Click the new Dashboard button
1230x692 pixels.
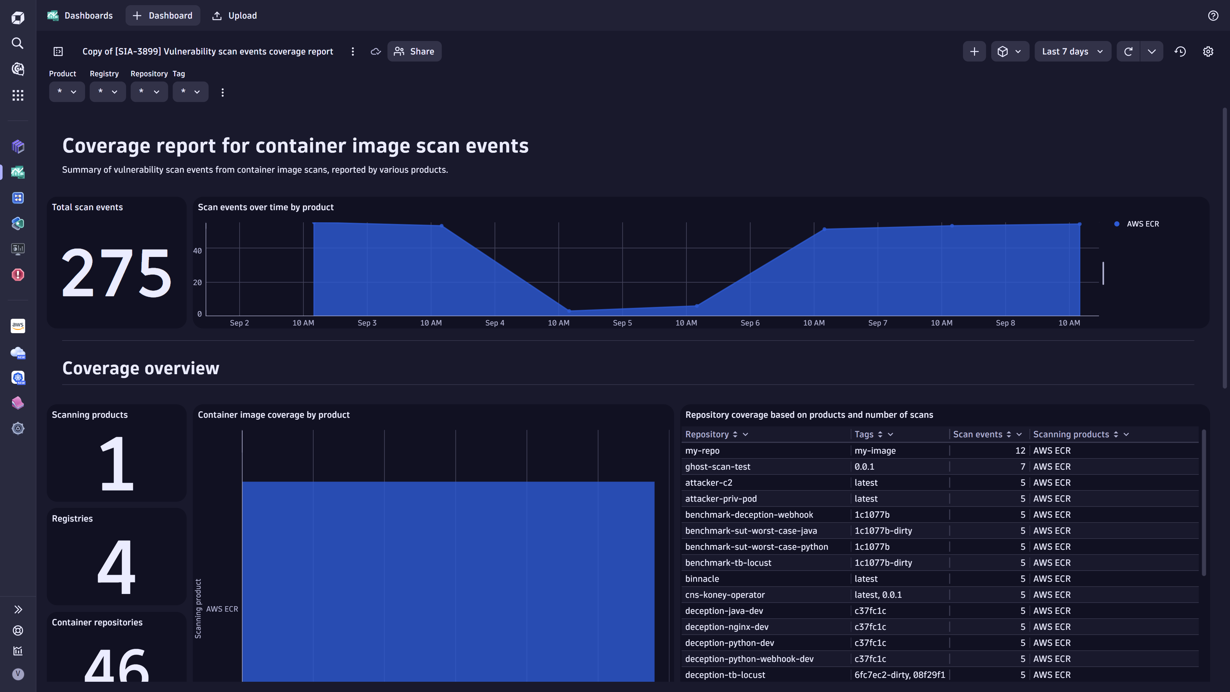162,16
